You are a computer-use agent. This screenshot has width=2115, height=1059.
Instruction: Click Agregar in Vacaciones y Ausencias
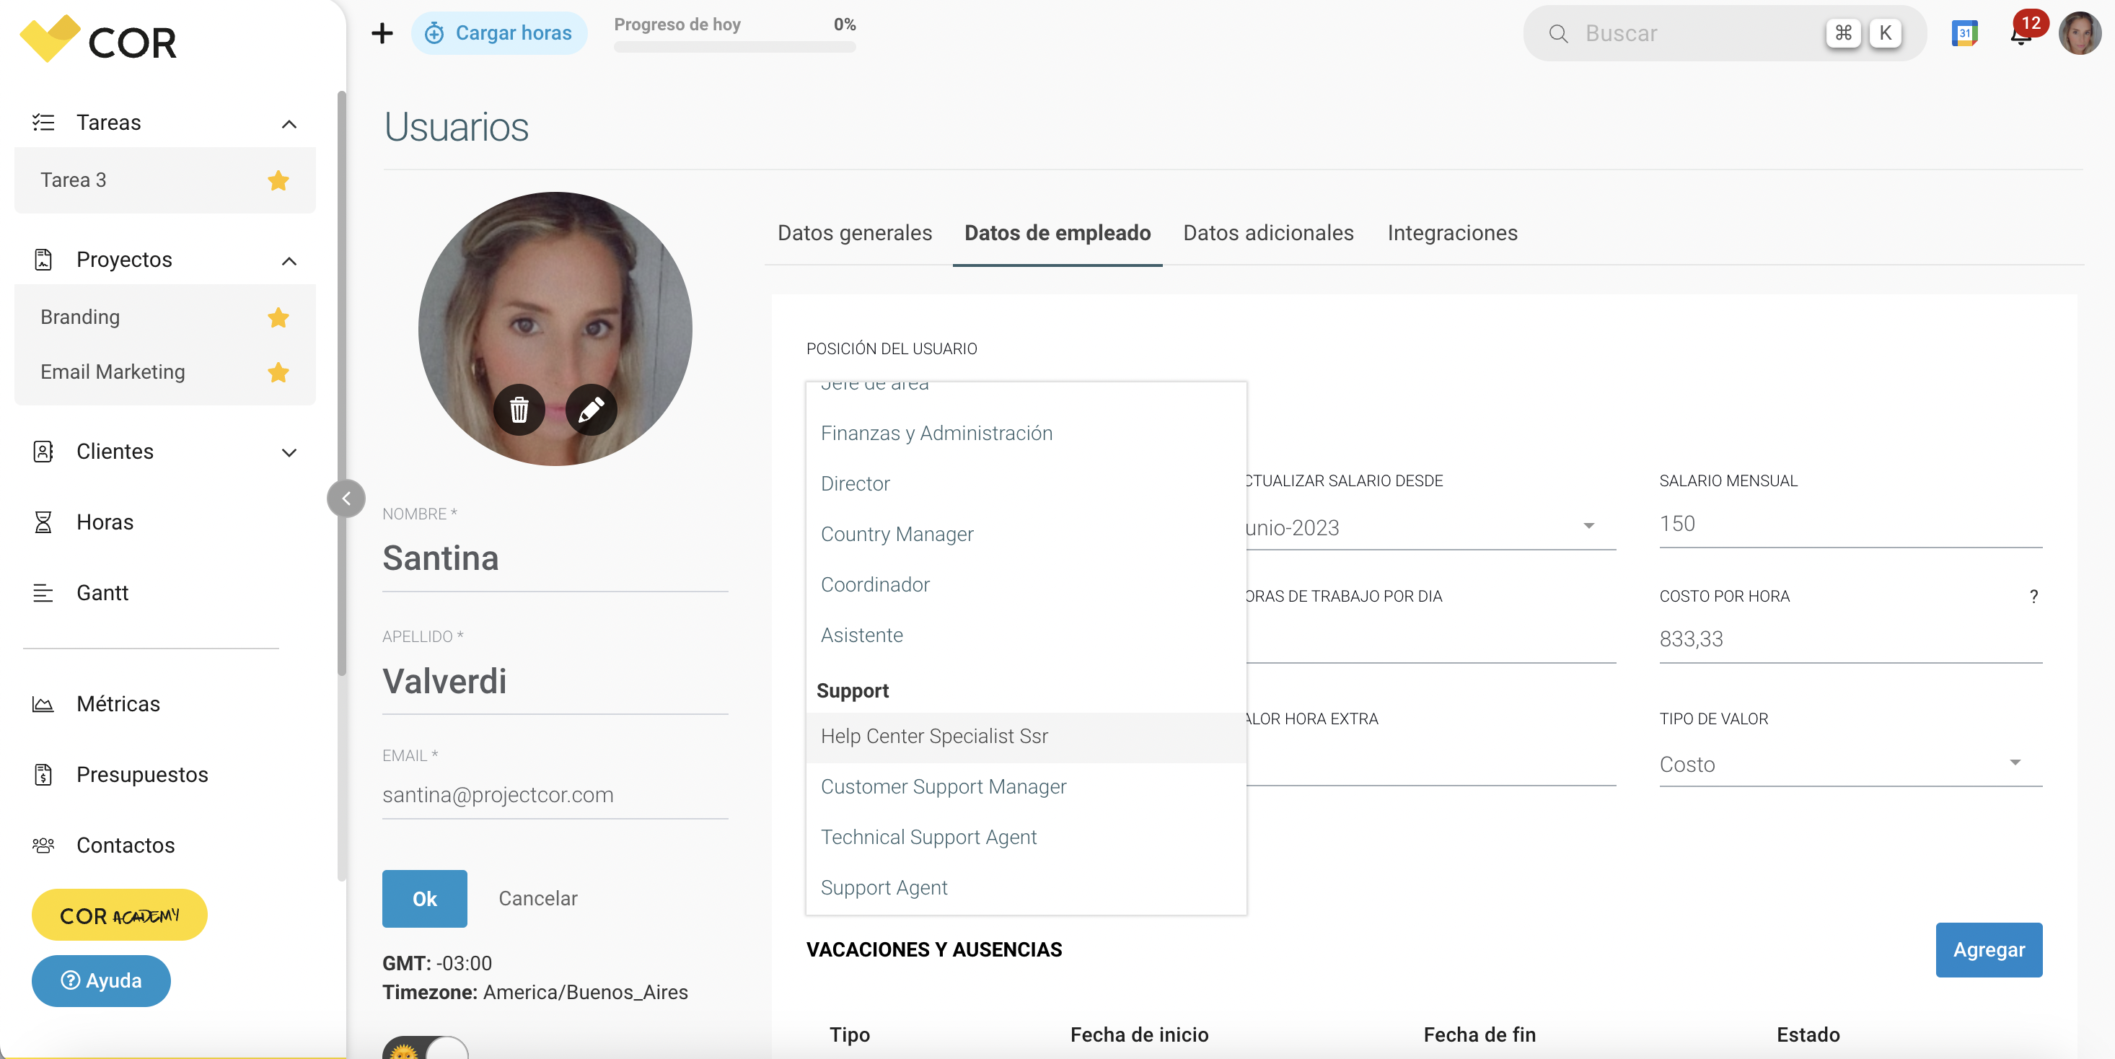point(1989,950)
